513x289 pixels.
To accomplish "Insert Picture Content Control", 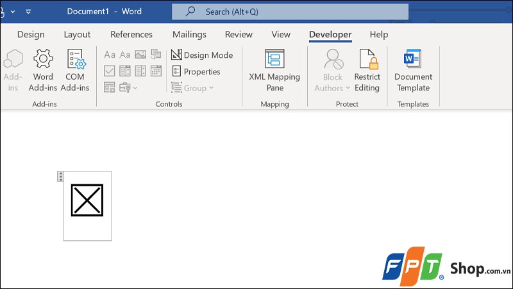I will (140, 55).
